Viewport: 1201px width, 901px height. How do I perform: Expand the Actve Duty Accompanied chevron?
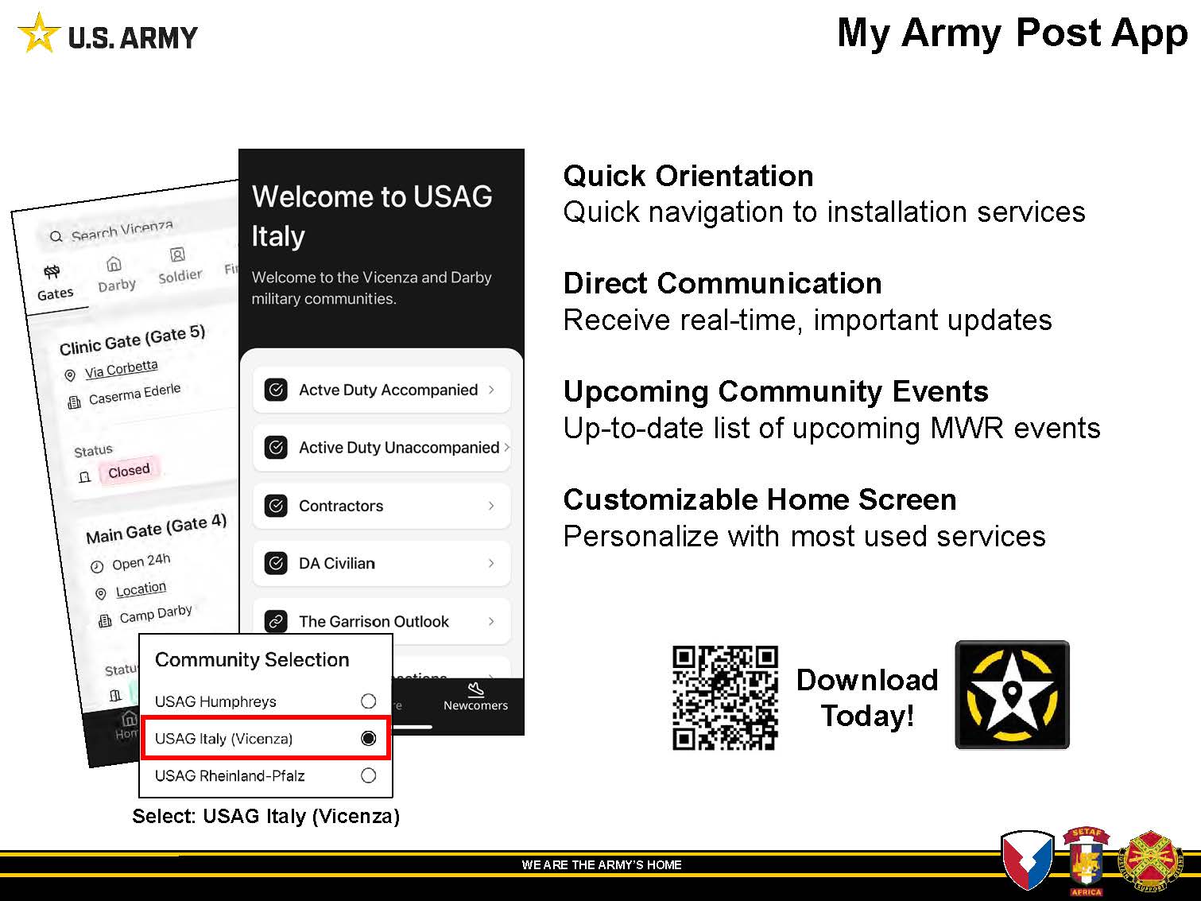click(491, 390)
